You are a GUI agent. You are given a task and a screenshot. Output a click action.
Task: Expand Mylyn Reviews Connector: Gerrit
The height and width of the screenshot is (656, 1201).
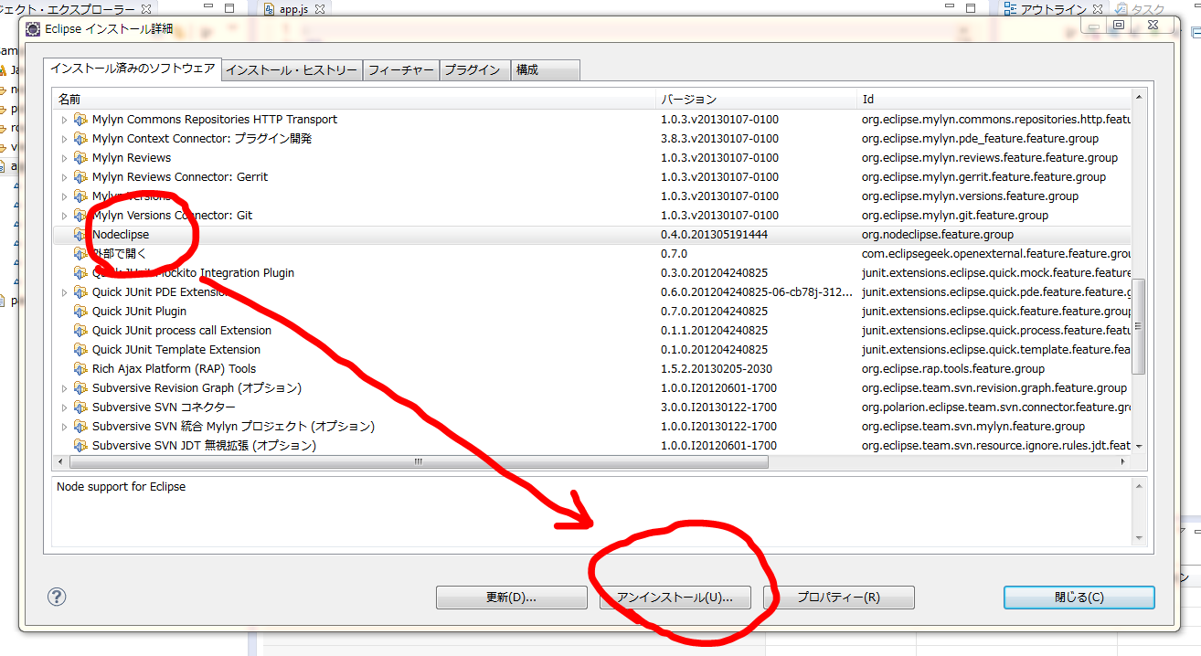coord(64,177)
